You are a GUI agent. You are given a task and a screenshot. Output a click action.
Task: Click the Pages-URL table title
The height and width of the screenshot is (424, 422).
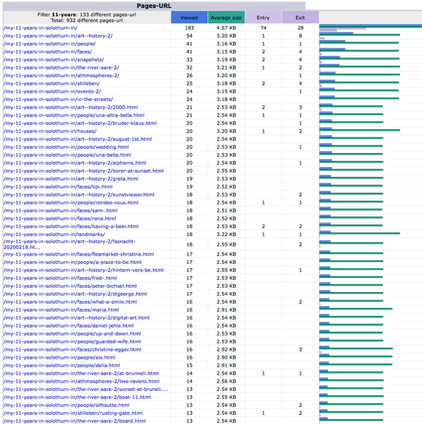point(154,6)
